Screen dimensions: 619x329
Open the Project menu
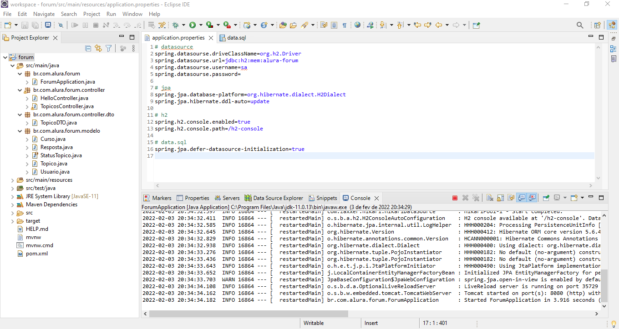point(91,14)
